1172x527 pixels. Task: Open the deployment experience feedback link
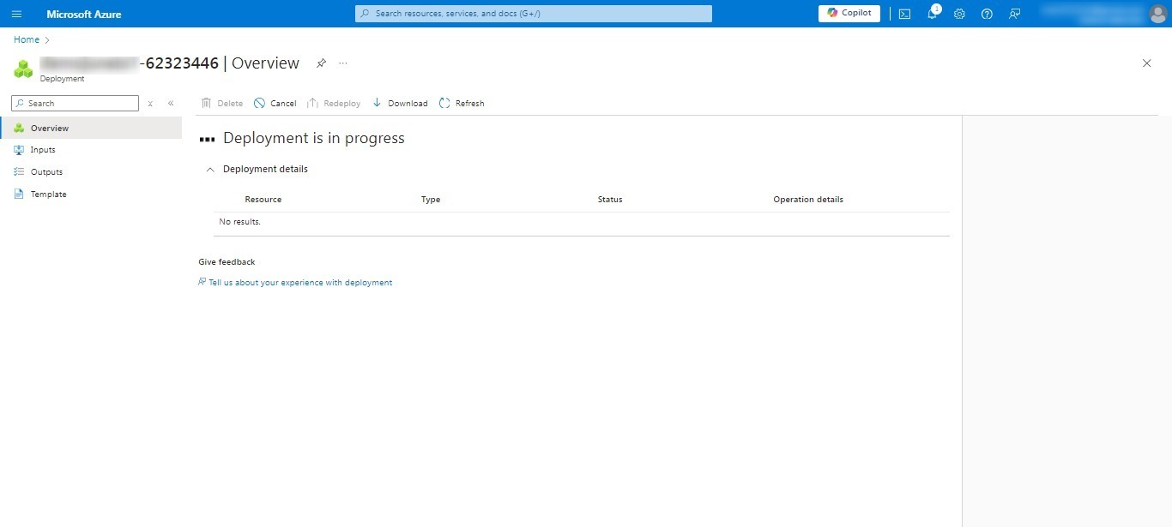coord(295,283)
